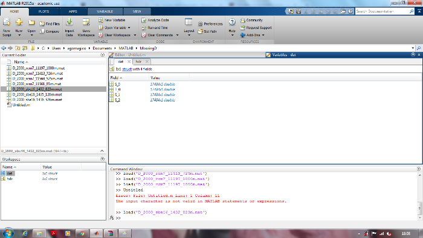Switch to the hdr variable tab

138,62
